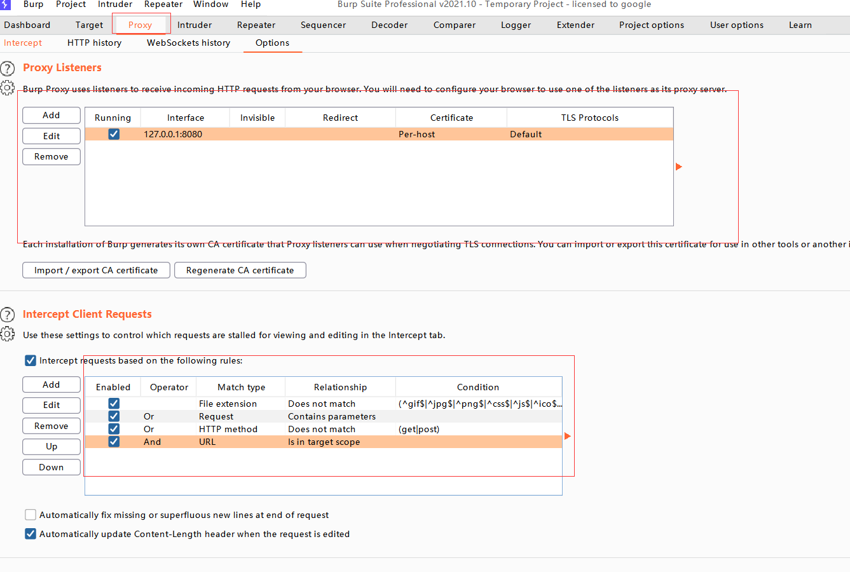Go to the WebSockets history sub-tab

pyautogui.click(x=188, y=43)
